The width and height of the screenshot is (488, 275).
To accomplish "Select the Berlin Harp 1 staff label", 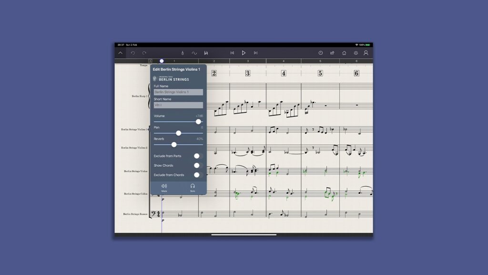I will 139,96.
